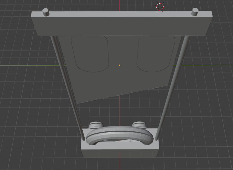
Task: Select the light object near the top crossbar
Action: (160, 7)
